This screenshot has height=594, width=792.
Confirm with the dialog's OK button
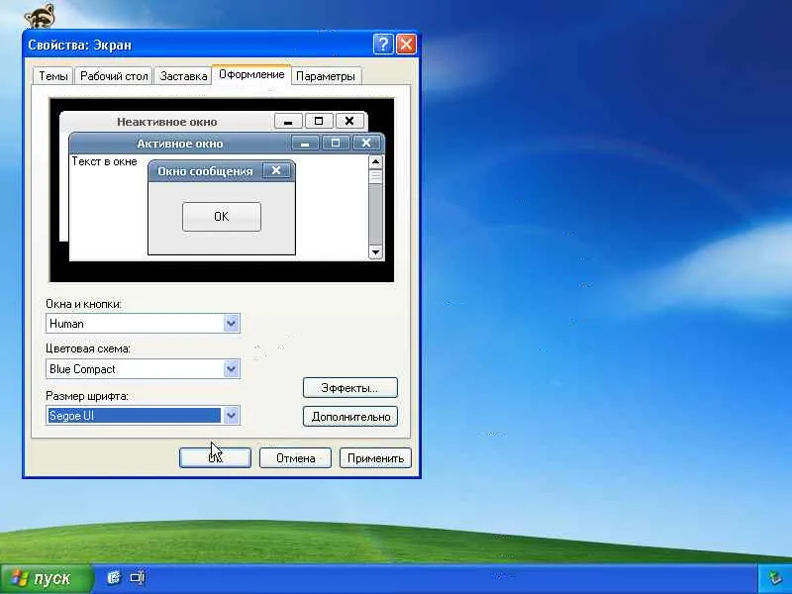click(x=215, y=458)
